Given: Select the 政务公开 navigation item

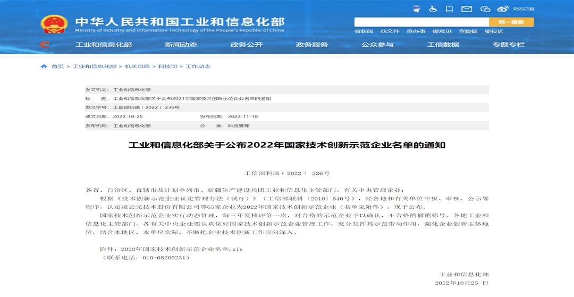Looking at the screenshot, I should click(x=247, y=45).
